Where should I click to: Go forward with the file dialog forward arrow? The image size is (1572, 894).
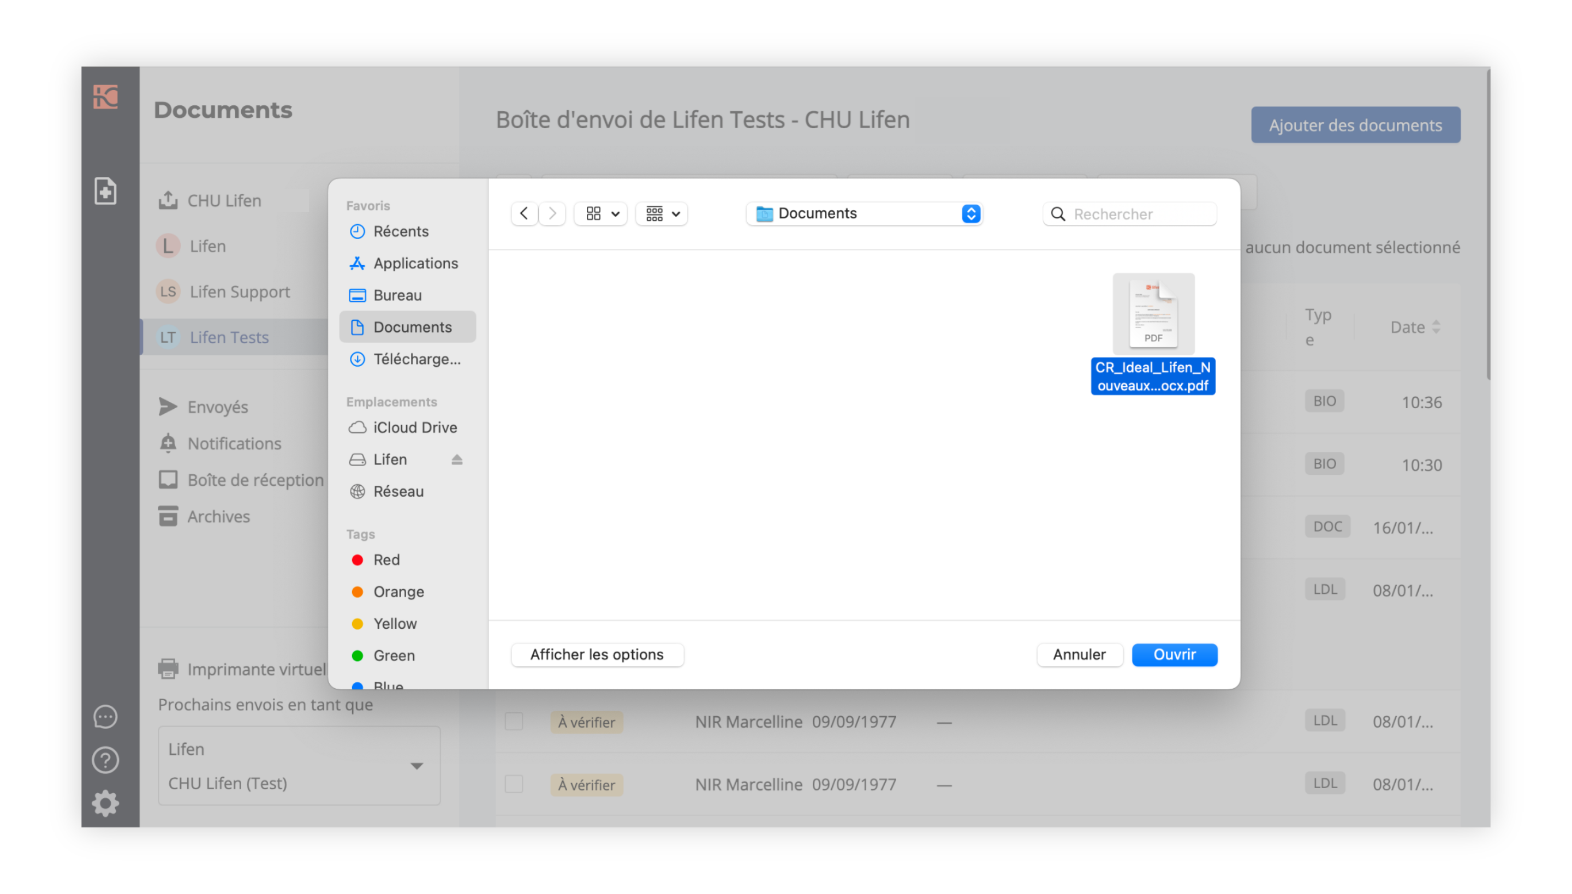(552, 214)
